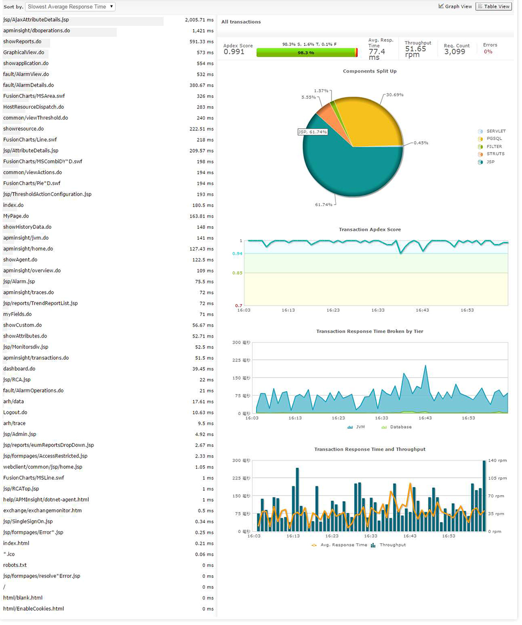Screen dimensions: 522x625
Task: Switch to Graph View
Action: coord(455,6)
